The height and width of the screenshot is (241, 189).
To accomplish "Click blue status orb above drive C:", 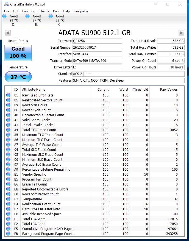I will [51, 16].
